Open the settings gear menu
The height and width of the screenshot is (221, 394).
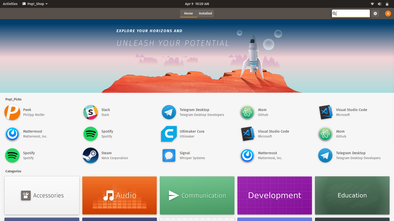pos(375,14)
